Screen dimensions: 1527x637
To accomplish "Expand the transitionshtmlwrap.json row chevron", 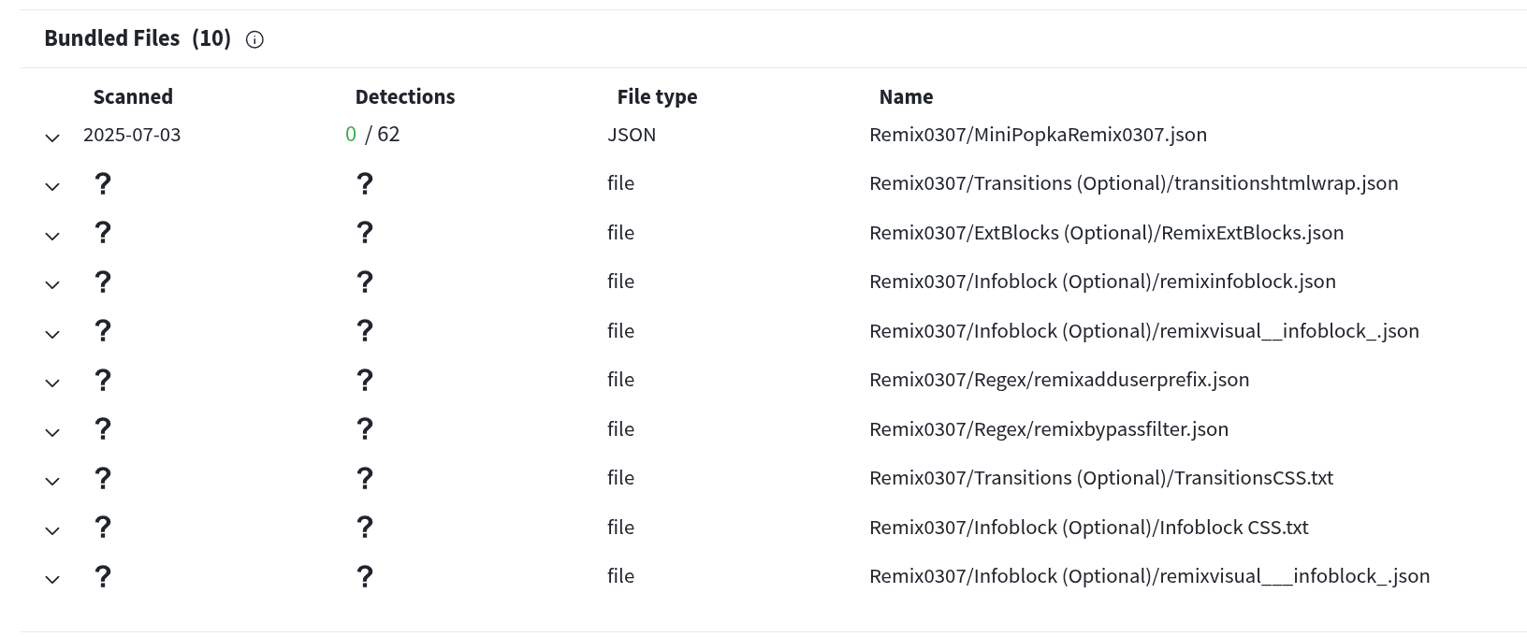I will (x=52, y=187).
